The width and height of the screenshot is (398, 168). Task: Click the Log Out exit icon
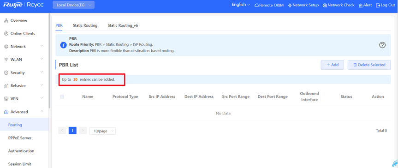(x=378, y=5)
